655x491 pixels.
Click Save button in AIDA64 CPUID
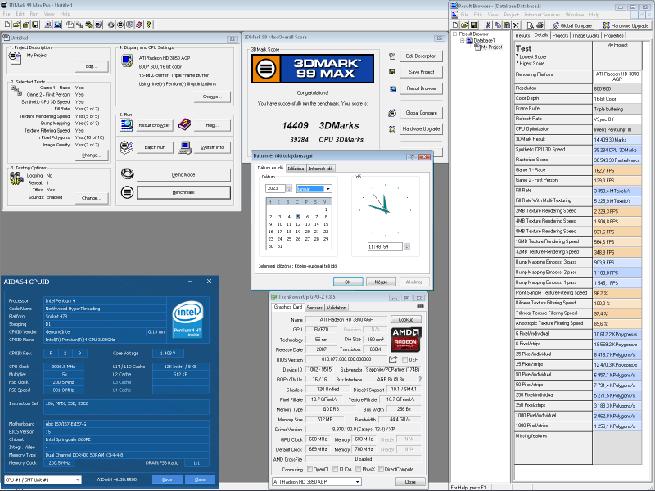click(x=167, y=480)
